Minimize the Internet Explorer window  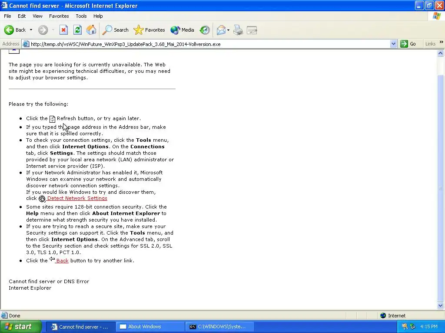[419, 6]
